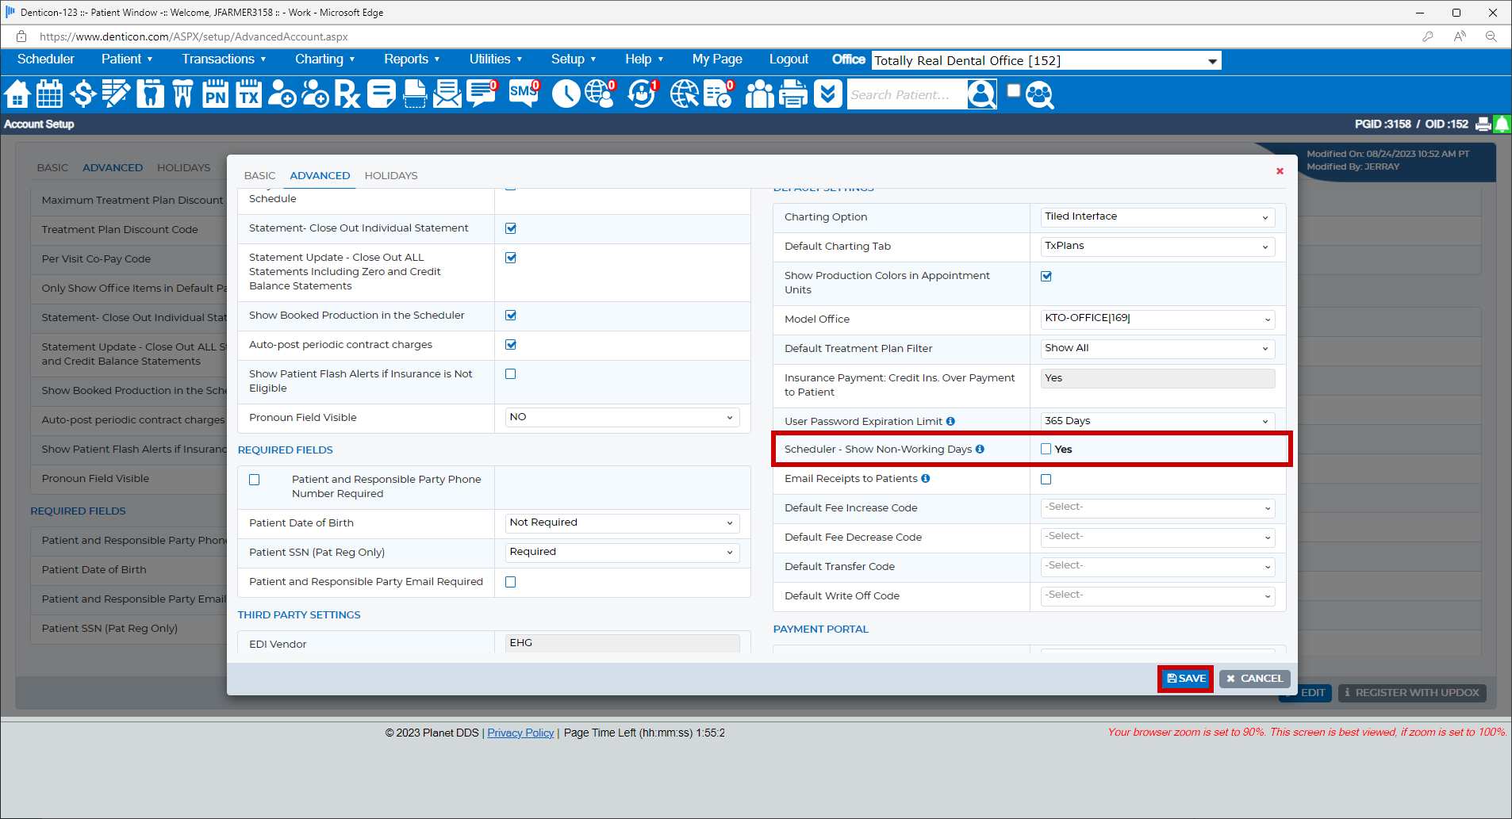Open Default Fee Increase Code dropdown
This screenshot has height=819, width=1512.
pyautogui.click(x=1158, y=507)
